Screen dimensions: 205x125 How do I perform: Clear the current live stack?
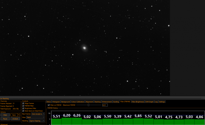point(5,115)
